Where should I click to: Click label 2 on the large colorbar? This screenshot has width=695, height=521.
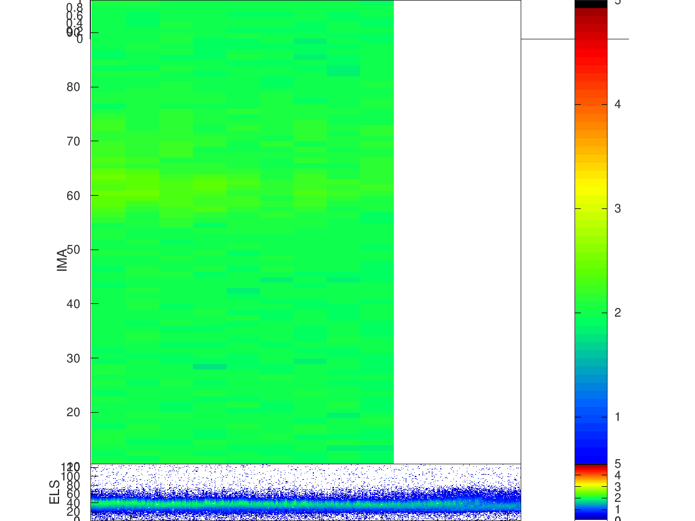pyautogui.click(x=617, y=313)
